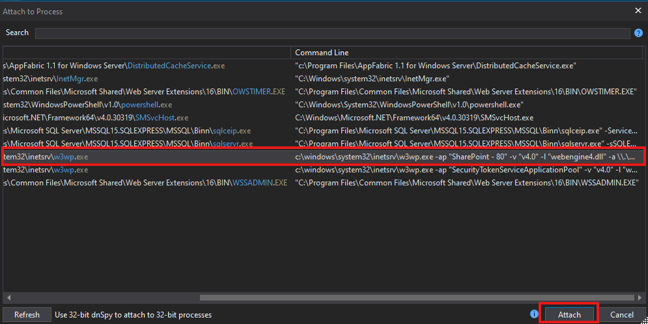
Task: Click the sqlceip.exe -Service command line cell
Action: coord(466,130)
